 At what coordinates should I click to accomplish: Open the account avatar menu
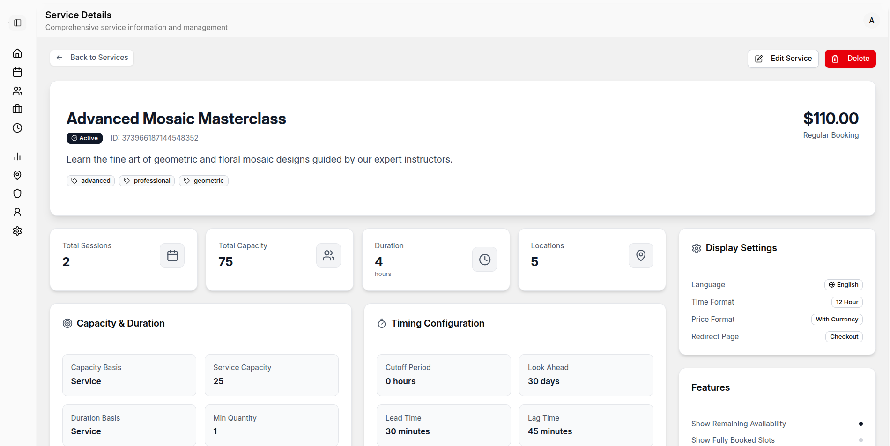coord(871,20)
